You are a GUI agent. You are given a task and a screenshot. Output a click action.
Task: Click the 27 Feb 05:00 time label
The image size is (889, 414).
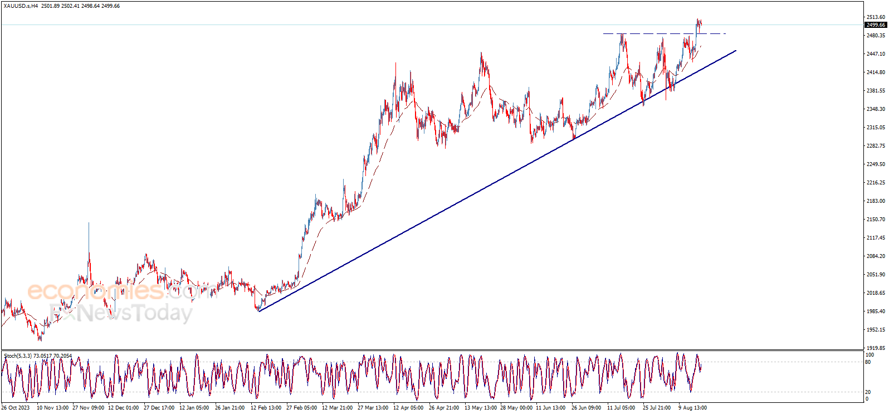301,408
